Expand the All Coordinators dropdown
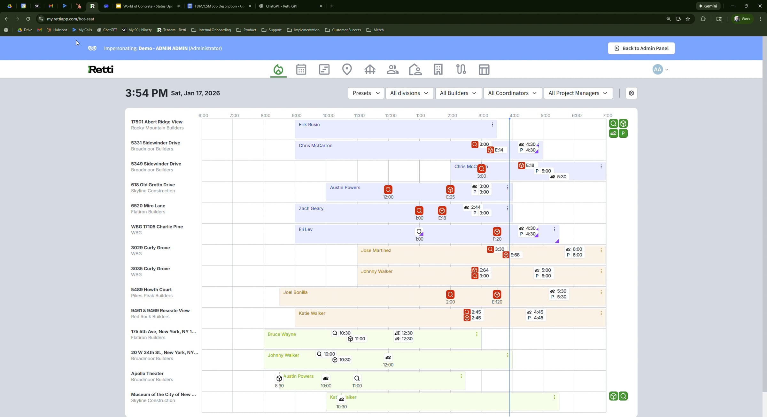This screenshot has height=417, width=767. (512, 93)
